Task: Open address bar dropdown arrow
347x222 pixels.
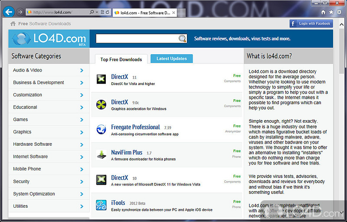Action: (97, 13)
